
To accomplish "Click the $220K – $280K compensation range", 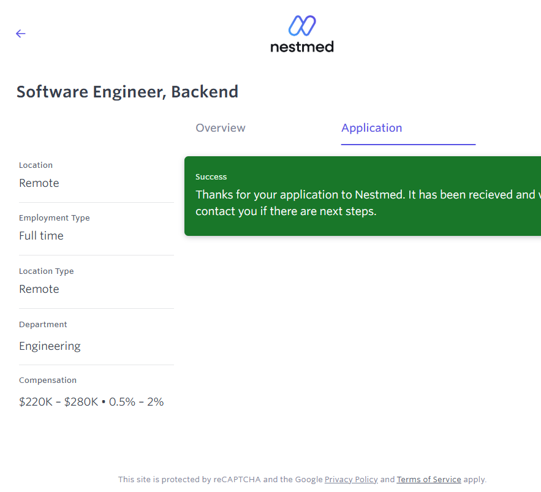I will point(59,403).
